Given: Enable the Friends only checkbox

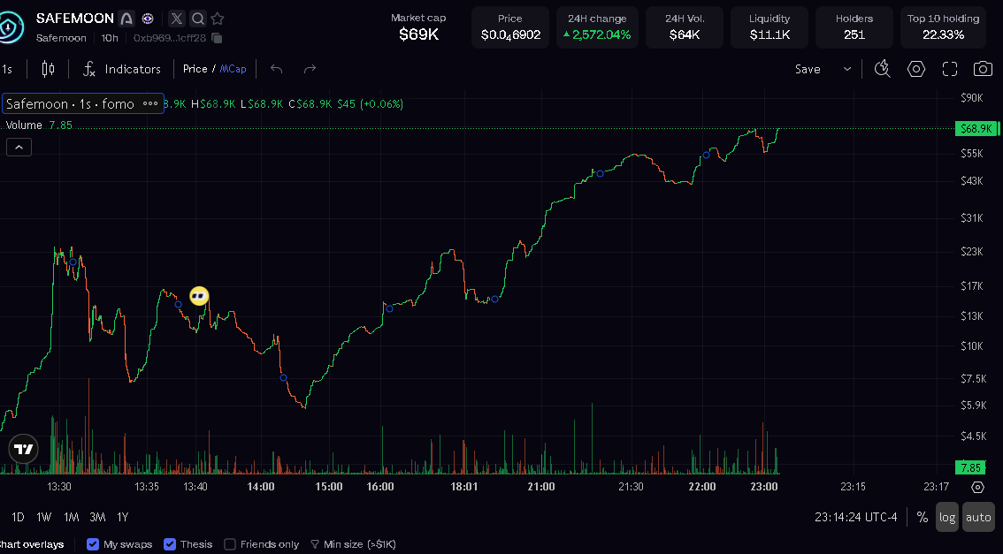Looking at the screenshot, I should coord(230,544).
